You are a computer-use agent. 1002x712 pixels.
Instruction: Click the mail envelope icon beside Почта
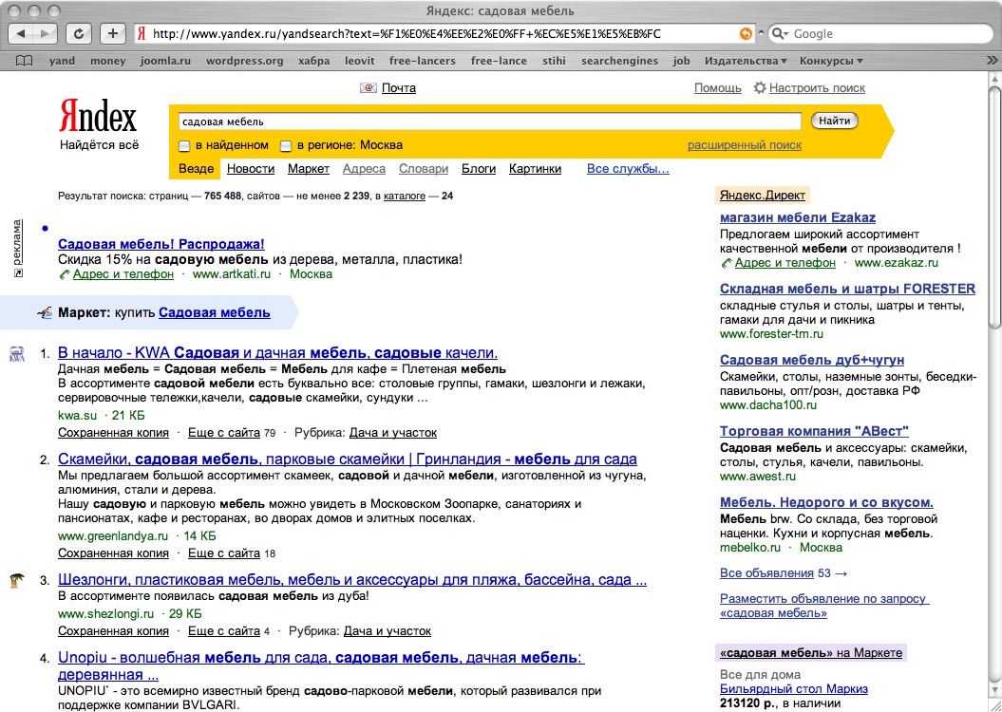[x=369, y=88]
